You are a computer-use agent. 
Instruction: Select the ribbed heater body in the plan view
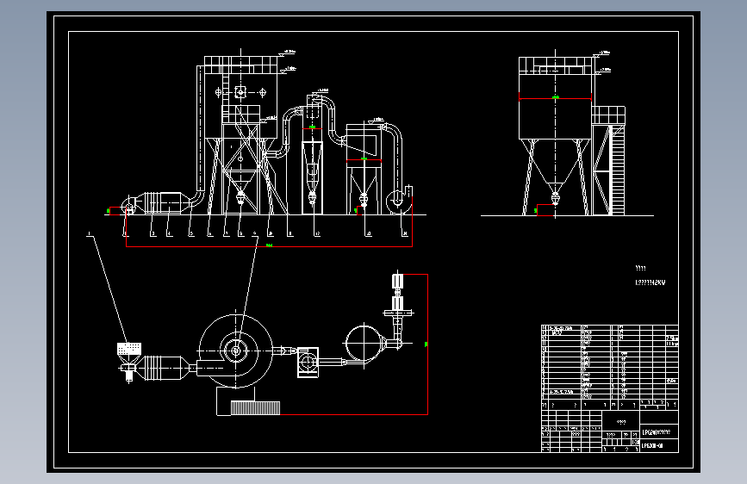[162, 369]
